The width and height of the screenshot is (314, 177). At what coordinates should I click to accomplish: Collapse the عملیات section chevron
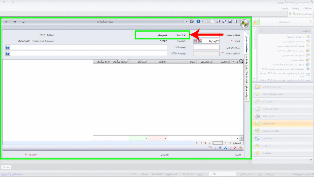pos(261,31)
